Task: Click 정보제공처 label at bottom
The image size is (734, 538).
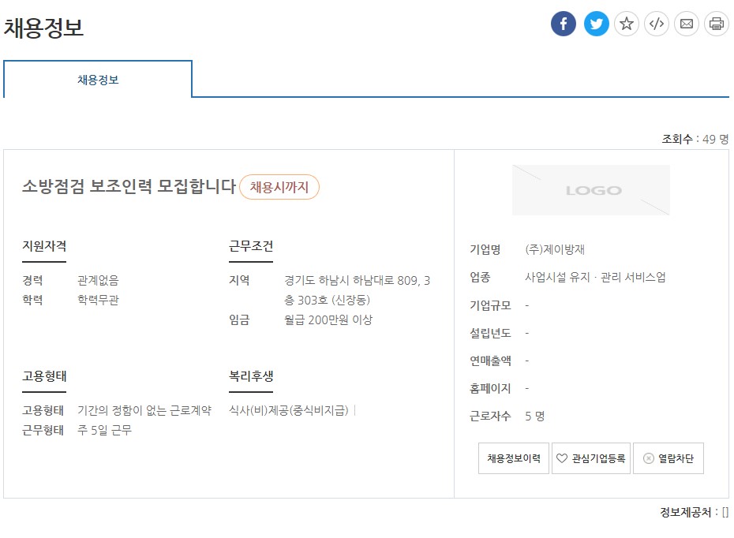Action: pos(685,512)
